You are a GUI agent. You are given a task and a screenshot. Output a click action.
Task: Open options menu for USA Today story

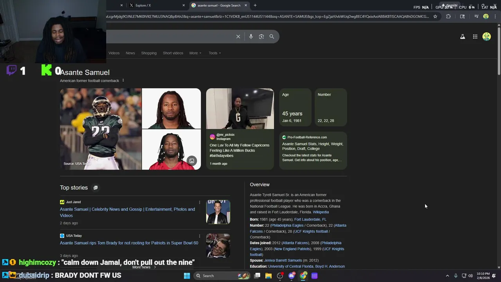pos(200,236)
